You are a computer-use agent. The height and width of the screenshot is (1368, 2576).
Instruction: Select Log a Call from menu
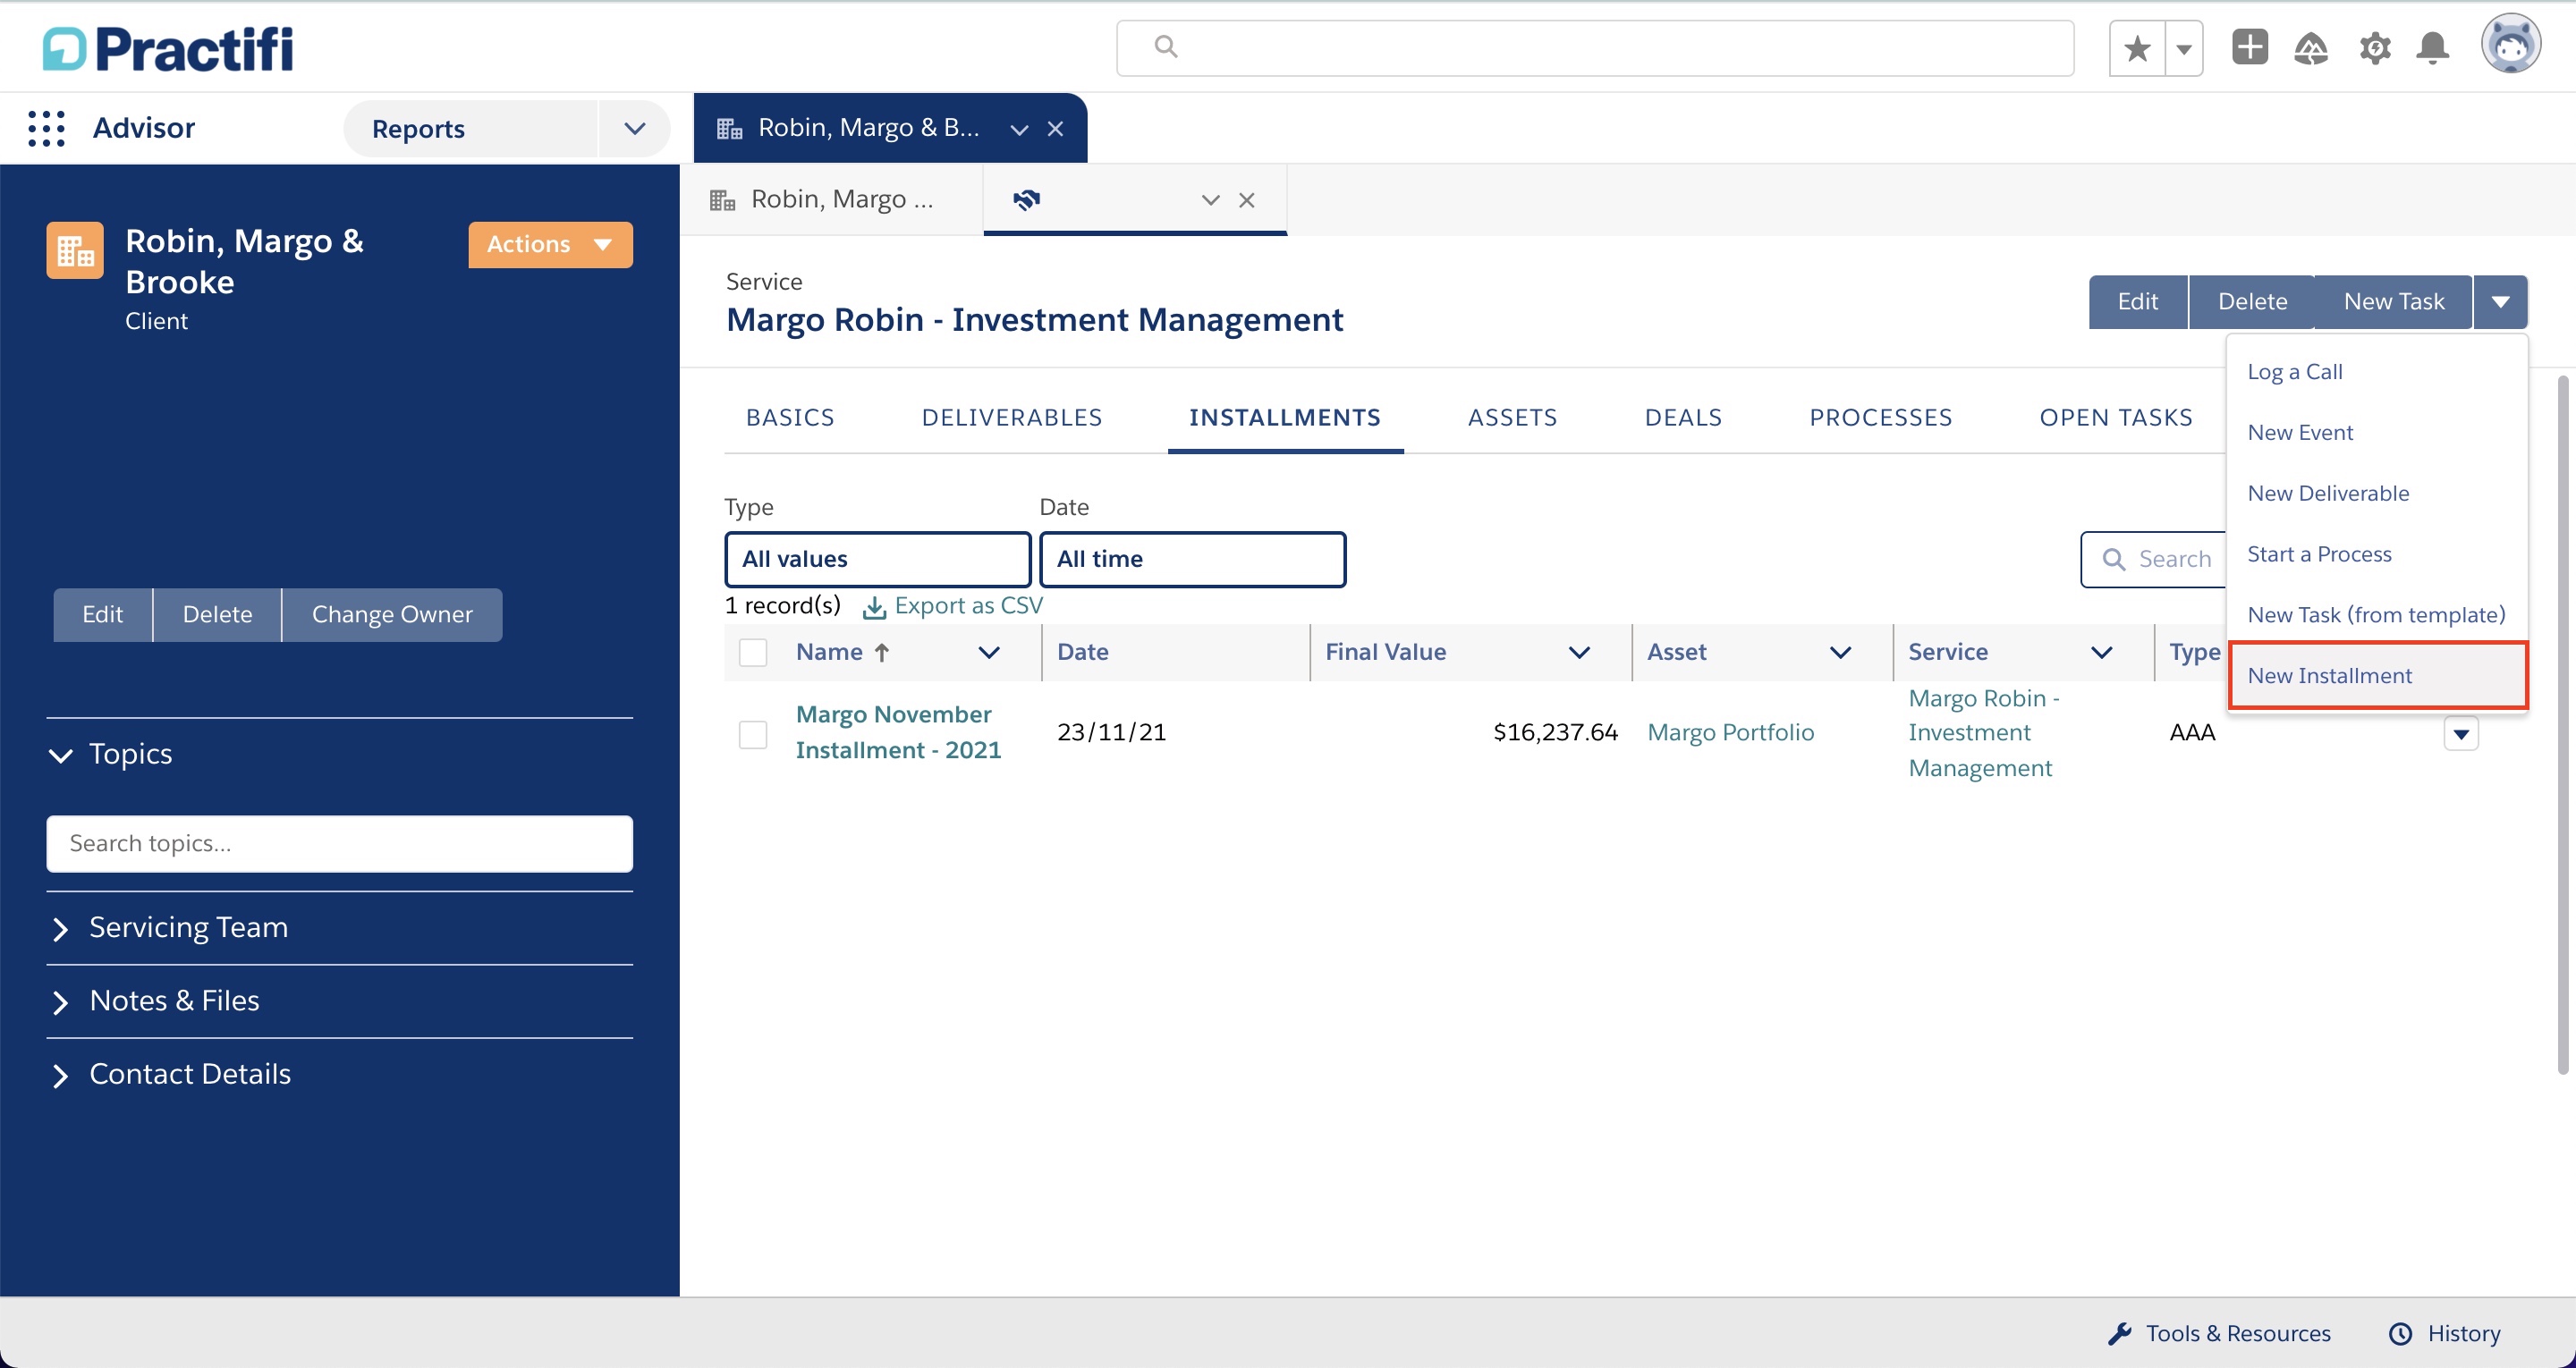click(x=2377, y=371)
